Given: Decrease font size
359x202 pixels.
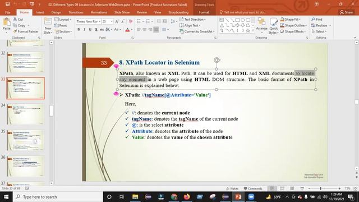Looking at the screenshot, I should [x=123, y=21].
